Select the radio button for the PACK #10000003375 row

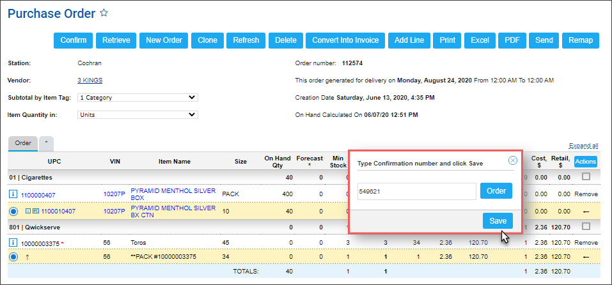[x=13, y=257]
